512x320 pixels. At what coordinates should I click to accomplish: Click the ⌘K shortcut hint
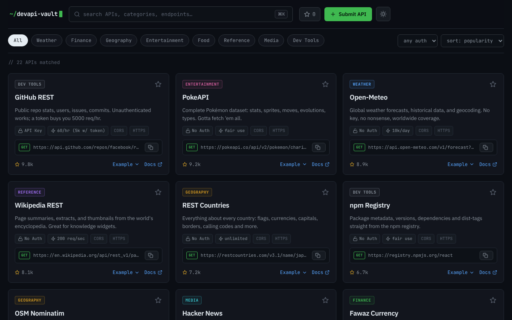281,14
